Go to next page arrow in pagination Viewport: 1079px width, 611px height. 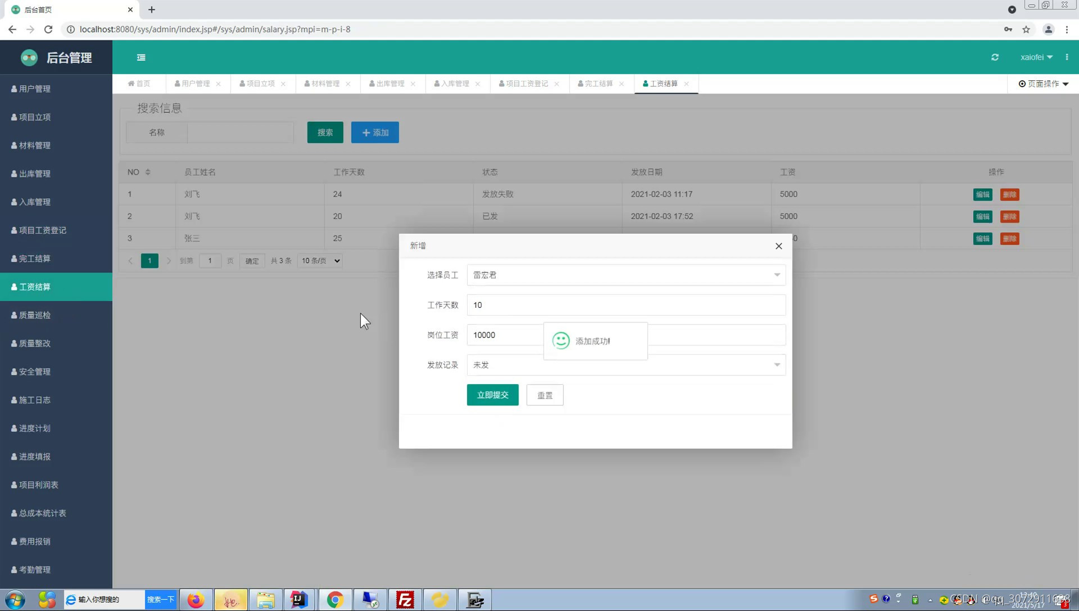tap(169, 261)
